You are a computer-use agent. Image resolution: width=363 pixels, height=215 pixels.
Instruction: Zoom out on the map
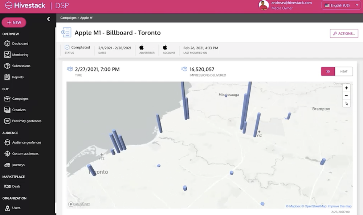[x=346, y=95]
